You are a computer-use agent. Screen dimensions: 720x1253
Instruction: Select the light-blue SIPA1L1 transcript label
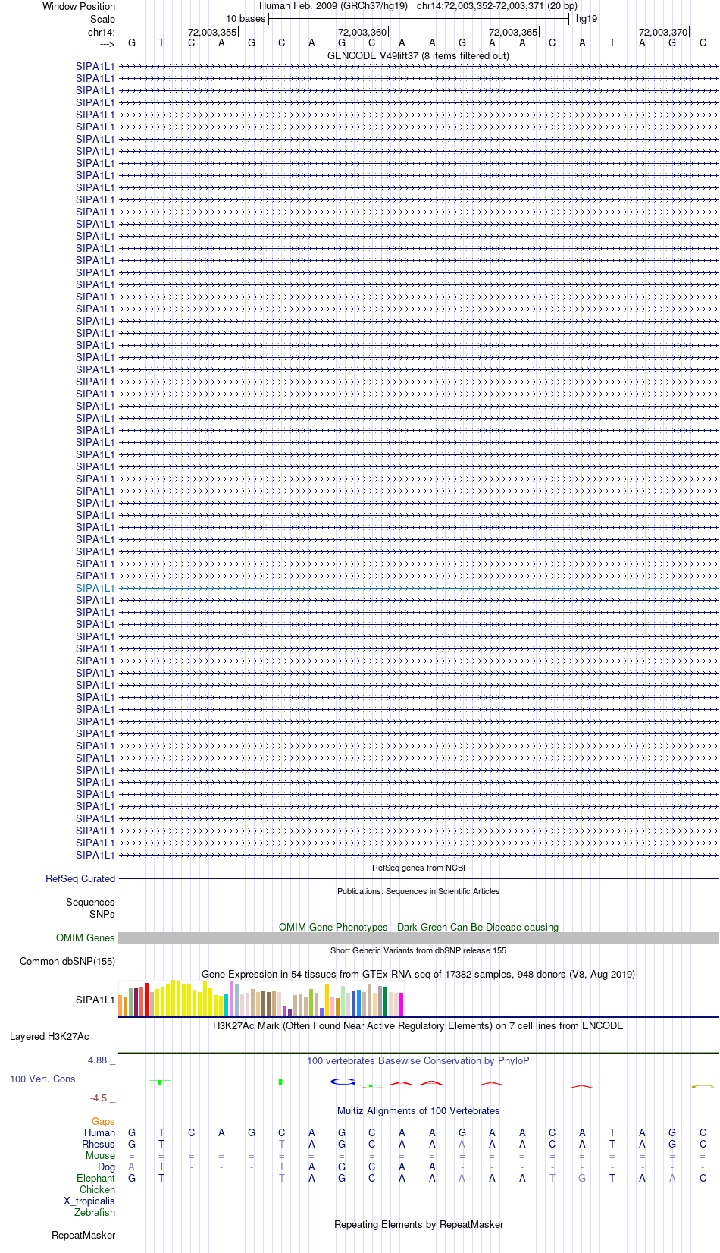(95, 588)
